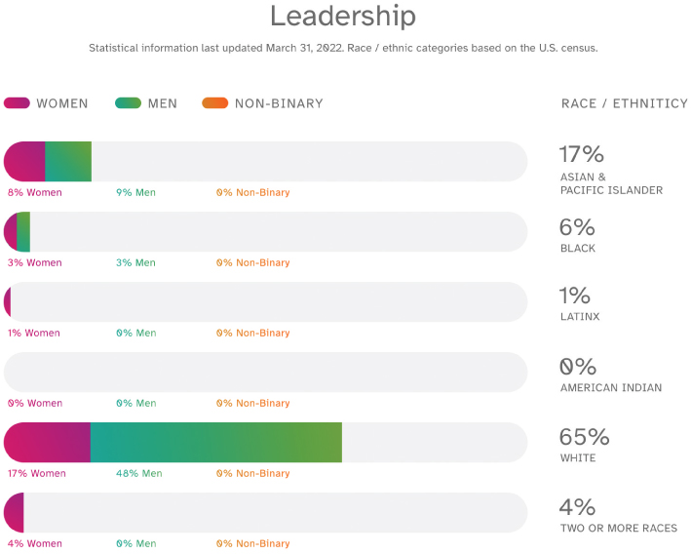Click the empty American Indian bar

tap(265, 372)
